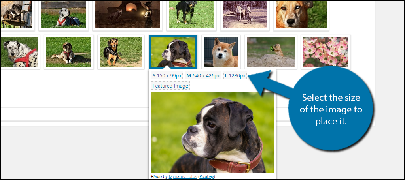Select the prairie dog on mound thumbnail

pyautogui.click(x=271, y=52)
